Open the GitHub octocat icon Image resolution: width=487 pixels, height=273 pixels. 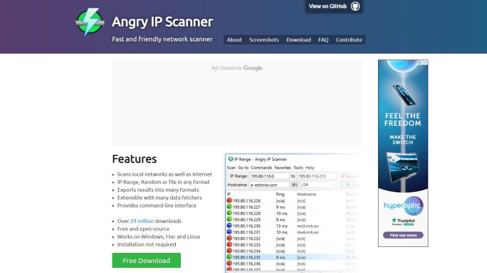pos(355,6)
